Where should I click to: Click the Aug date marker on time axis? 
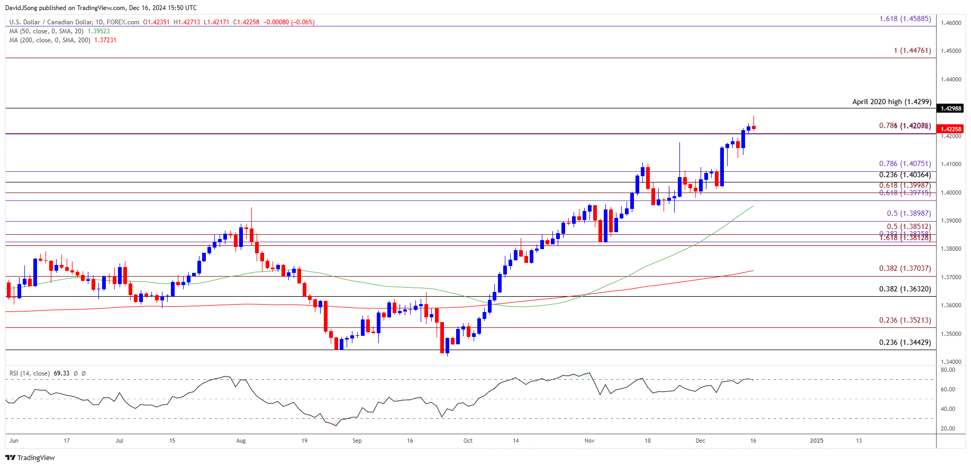pos(241,441)
